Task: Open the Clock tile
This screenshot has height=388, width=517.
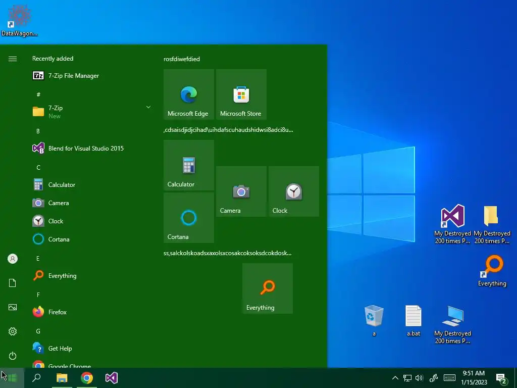Action: (x=294, y=191)
